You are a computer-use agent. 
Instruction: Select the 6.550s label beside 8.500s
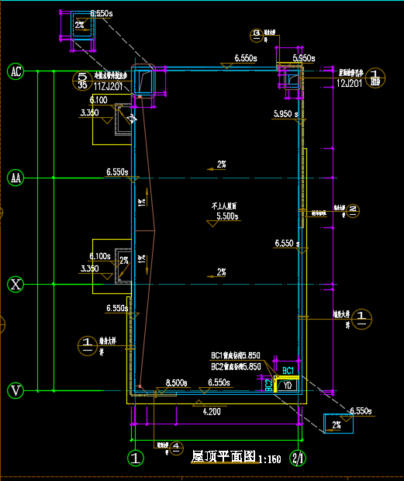coord(219,382)
